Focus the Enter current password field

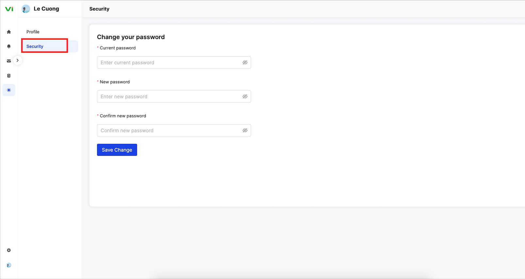tap(174, 63)
